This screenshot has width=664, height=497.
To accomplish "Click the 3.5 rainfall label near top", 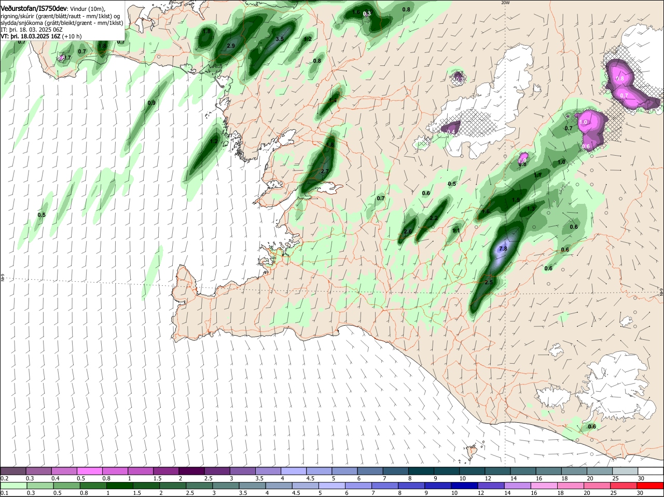I will pos(280,39).
